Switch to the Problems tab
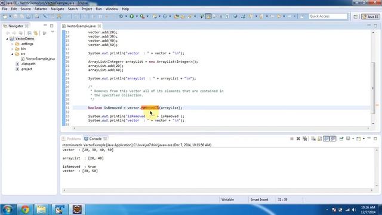This screenshot has width=382, height=215. pyautogui.click(x=72, y=139)
